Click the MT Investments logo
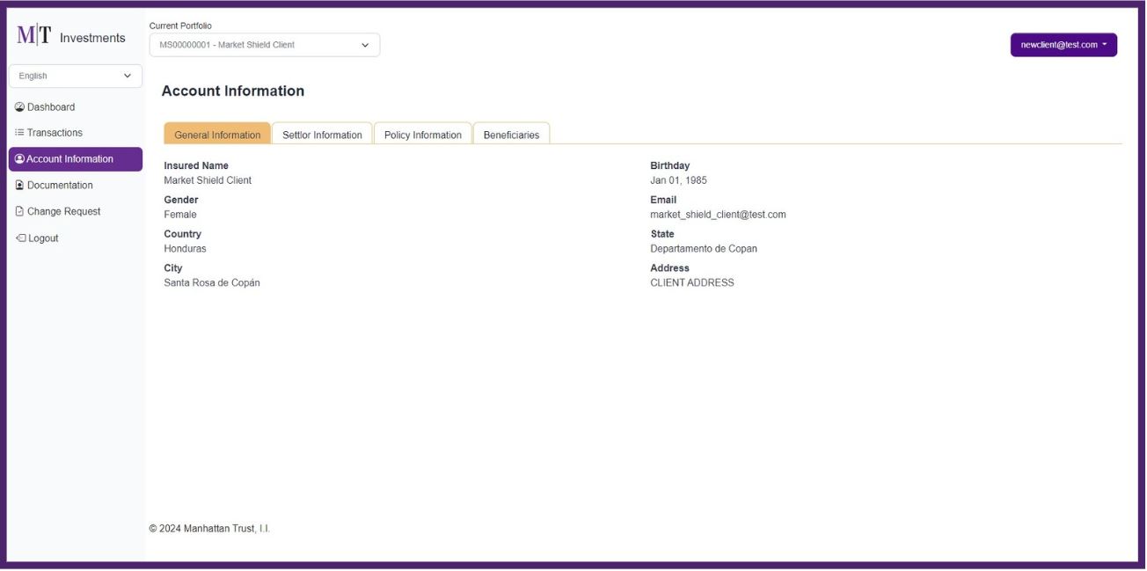Image resolution: width=1147 pixels, height=571 pixels. 71,37
